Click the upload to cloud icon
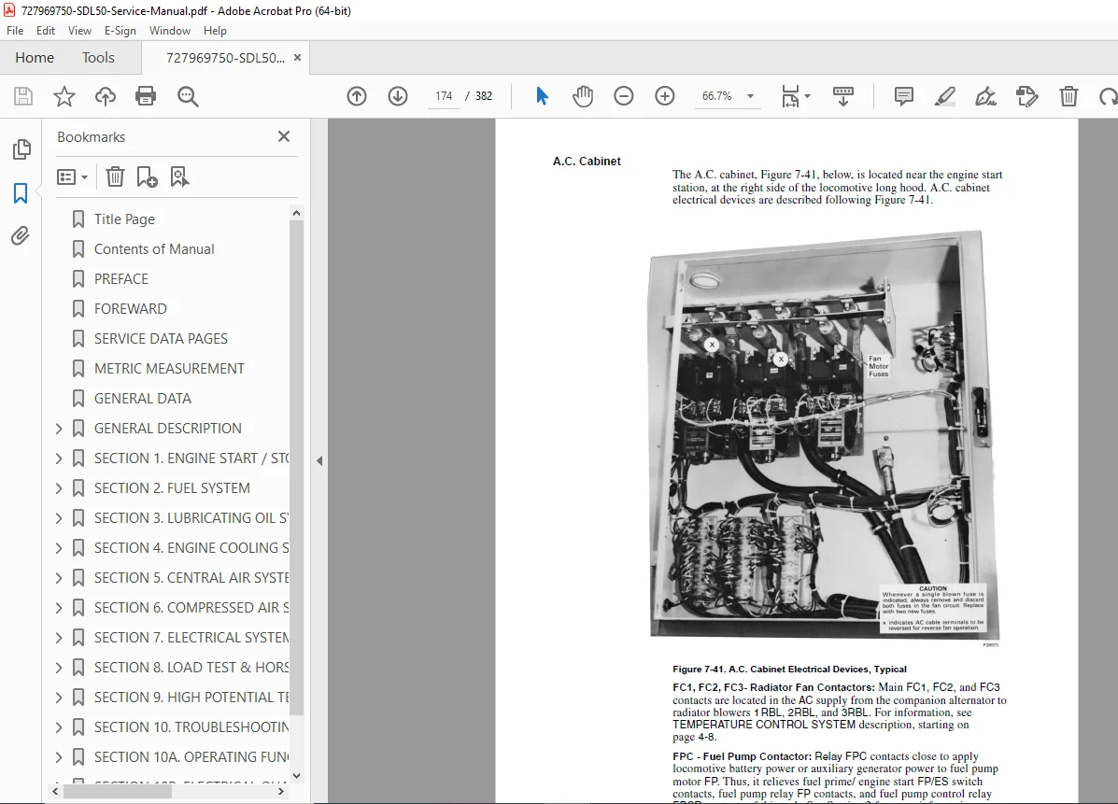The width and height of the screenshot is (1118, 804). pyautogui.click(x=106, y=96)
